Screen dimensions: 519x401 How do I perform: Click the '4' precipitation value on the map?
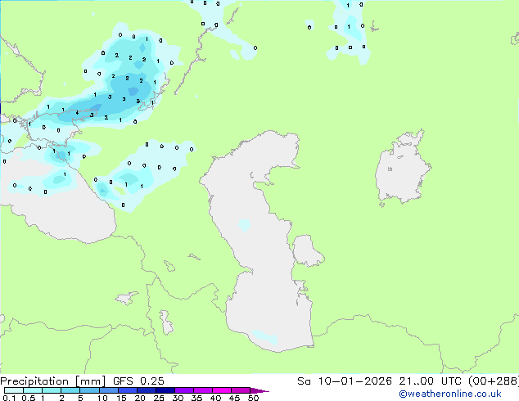pos(77,112)
